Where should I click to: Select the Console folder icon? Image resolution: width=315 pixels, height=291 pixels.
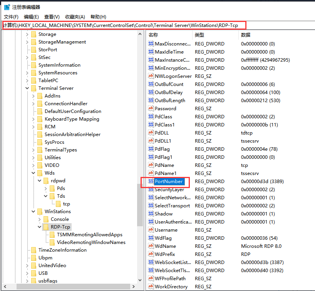[46, 219]
